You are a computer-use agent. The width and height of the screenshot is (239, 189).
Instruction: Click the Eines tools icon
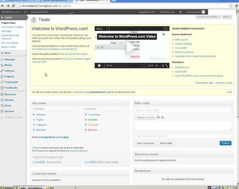click(2, 106)
